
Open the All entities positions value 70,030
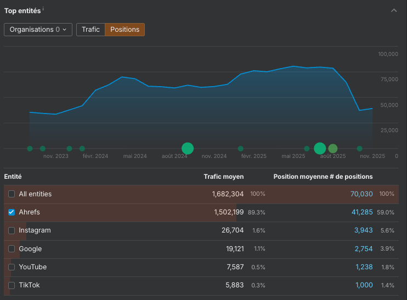[361, 194]
